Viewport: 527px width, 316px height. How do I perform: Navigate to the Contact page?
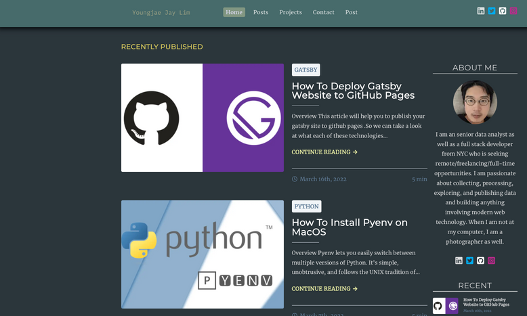pos(323,12)
